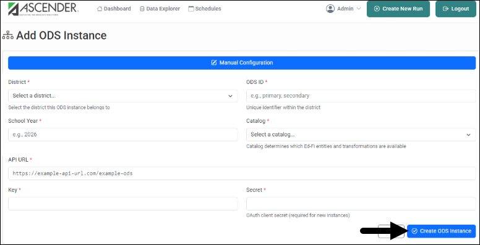Click the Key input field
Screen dimensions: 480x245
122,204
